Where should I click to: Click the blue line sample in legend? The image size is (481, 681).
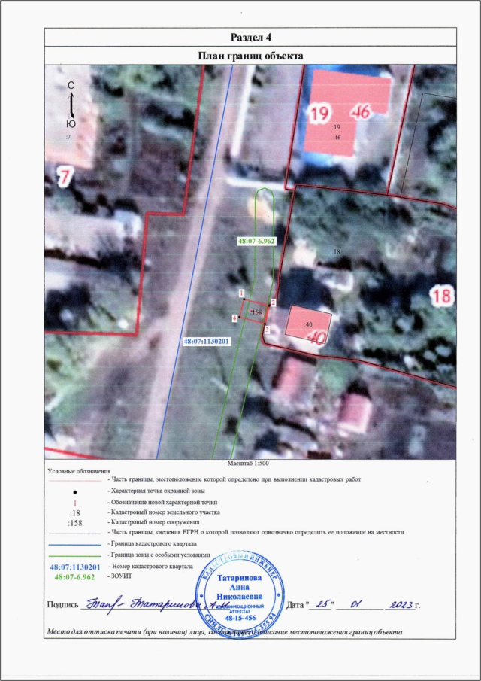pos(74,543)
